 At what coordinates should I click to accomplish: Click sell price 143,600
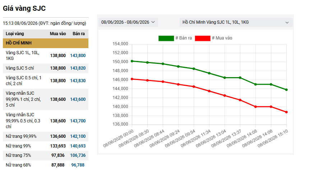(x=78, y=99)
